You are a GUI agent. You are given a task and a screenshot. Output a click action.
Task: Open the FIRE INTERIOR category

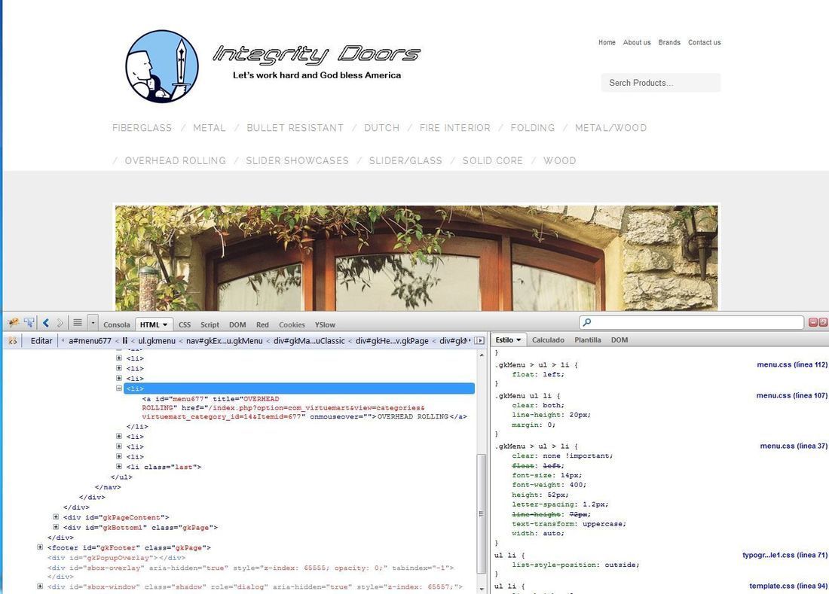pyautogui.click(x=454, y=128)
